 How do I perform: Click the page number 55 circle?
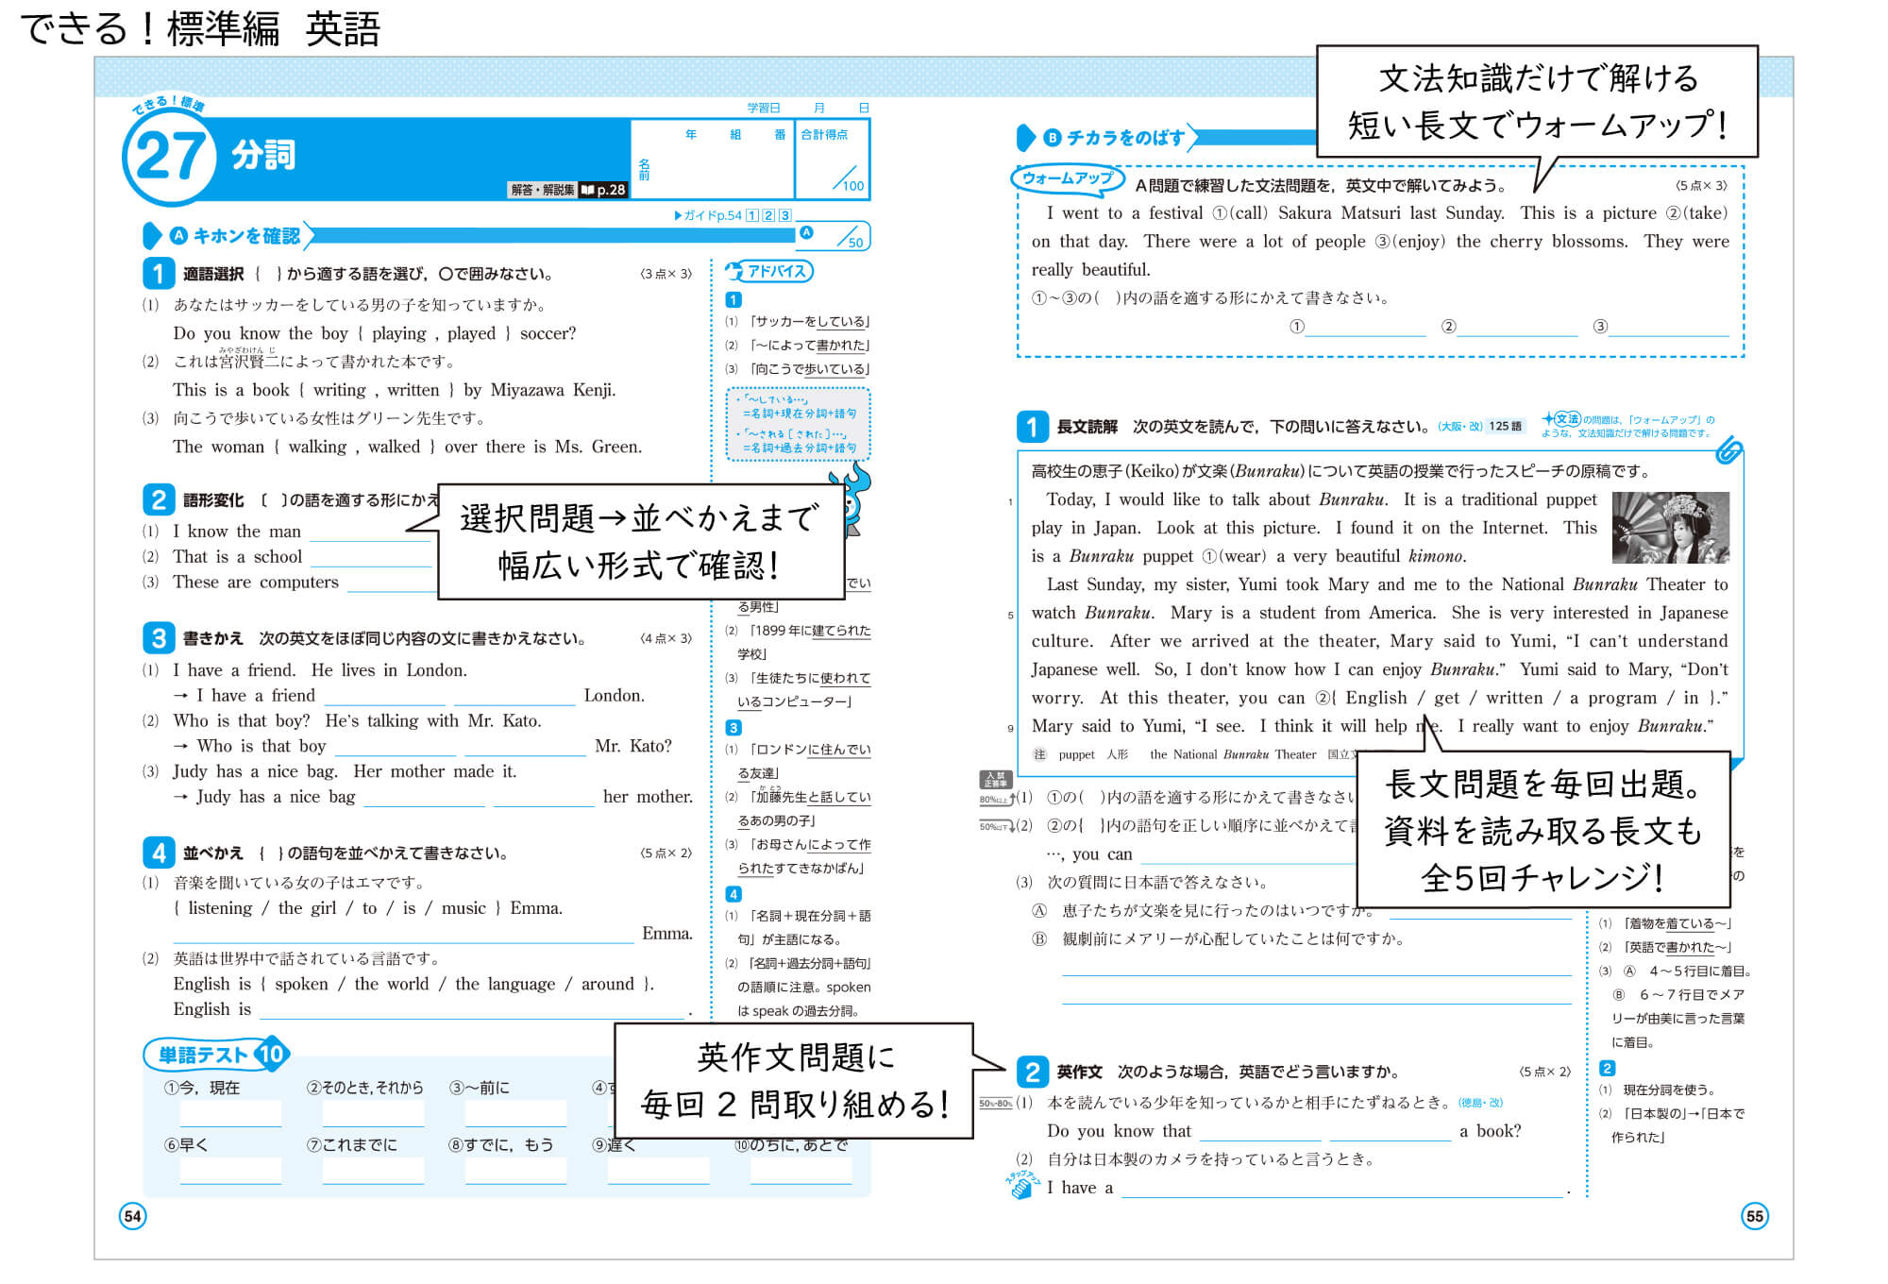point(1754,1216)
